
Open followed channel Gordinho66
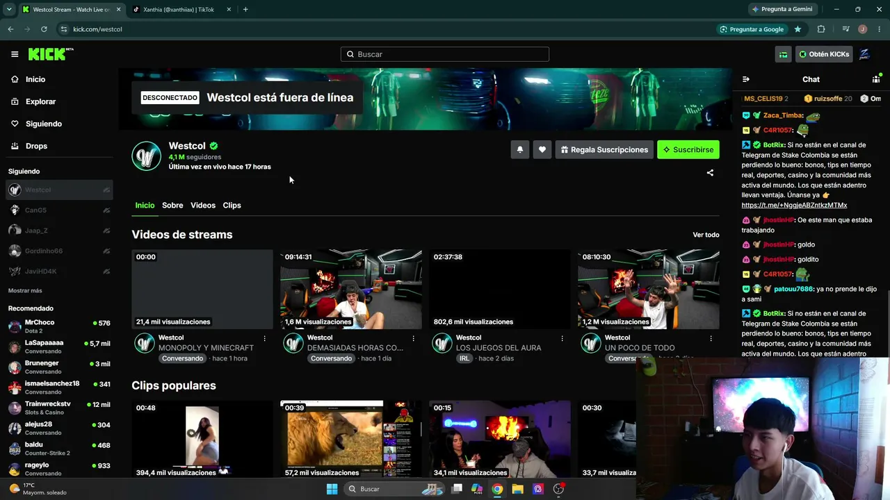pyautogui.click(x=59, y=251)
